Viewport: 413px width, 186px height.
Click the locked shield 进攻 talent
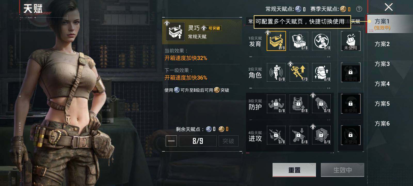point(321,135)
